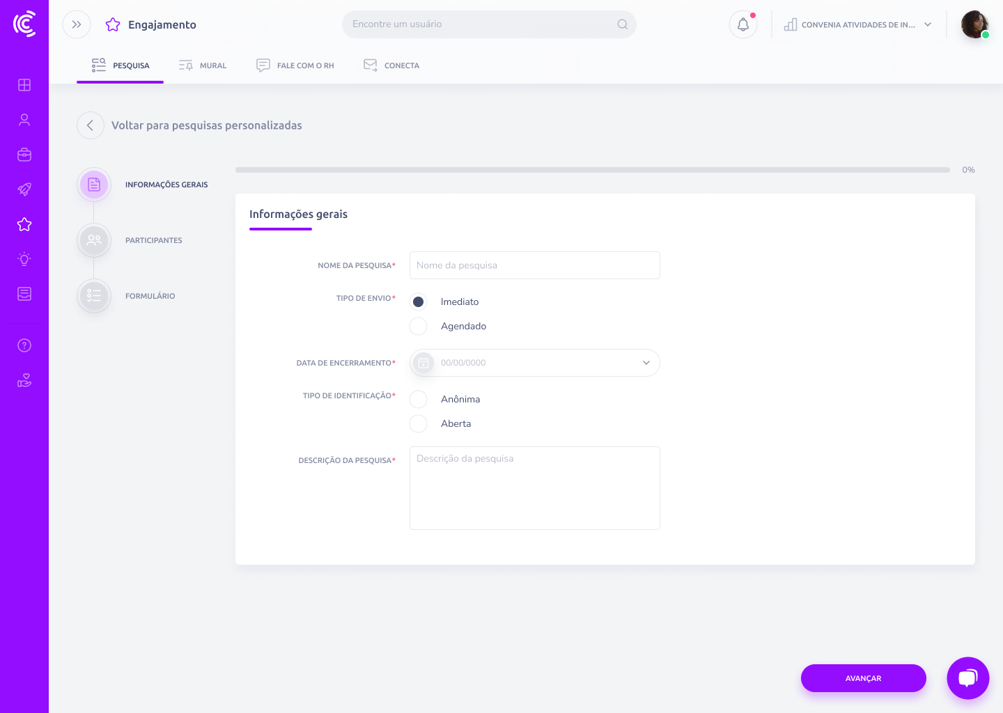Select the Agendado send type
Viewport: 1003px width, 713px height.
coord(419,326)
